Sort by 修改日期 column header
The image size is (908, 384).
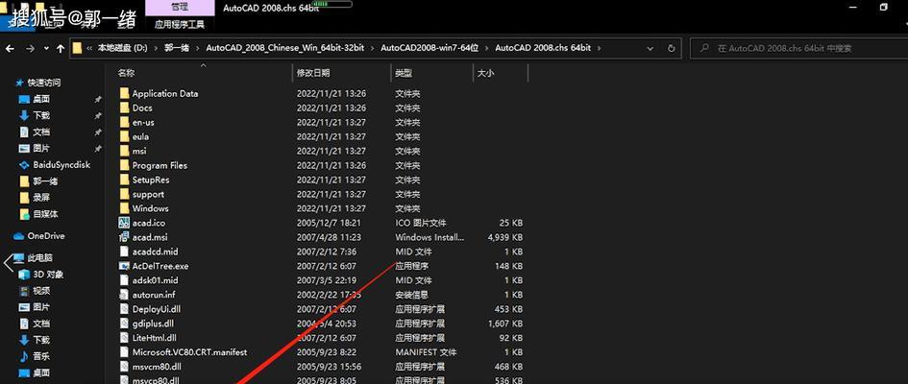tap(313, 73)
